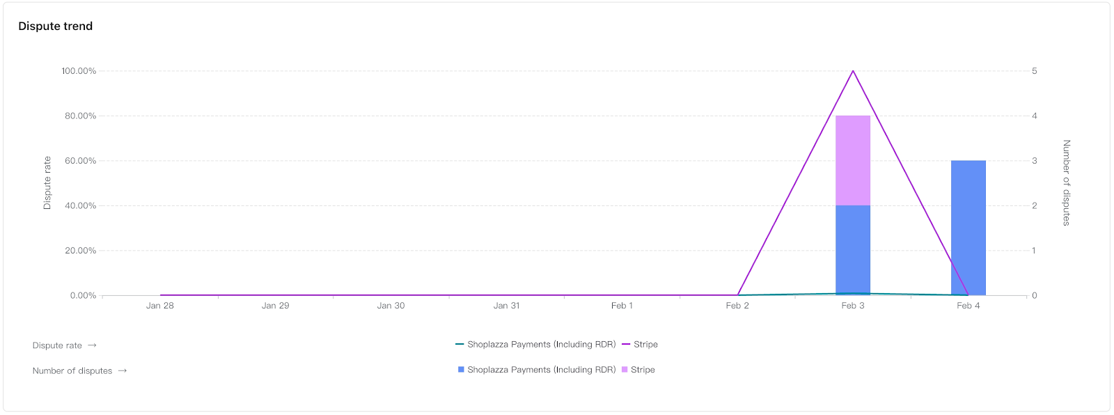Click the arrow icon beside Dispute rate
This screenshot has width=1114, height=415.
pos(92,345)
